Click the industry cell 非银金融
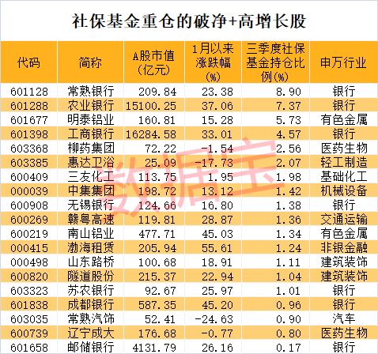This screenshot has height=354, width=378. point(344,247)
